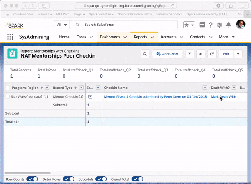Open the All search scope dropdown
Screen dimensions: 251x184
click(62, 25)
